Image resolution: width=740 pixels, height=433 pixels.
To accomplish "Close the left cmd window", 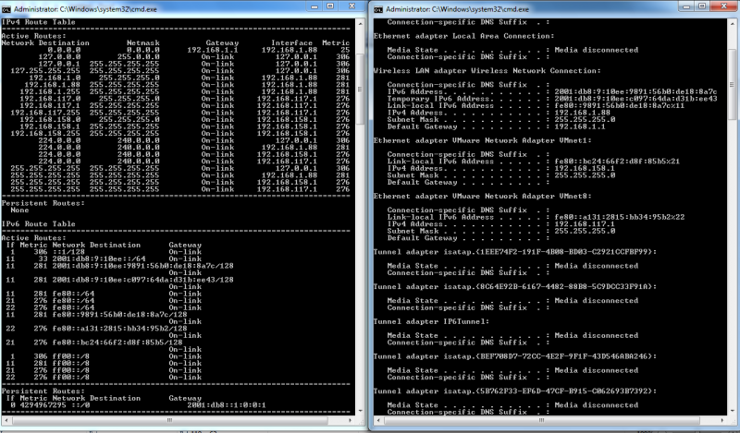I will pos(351,6).
